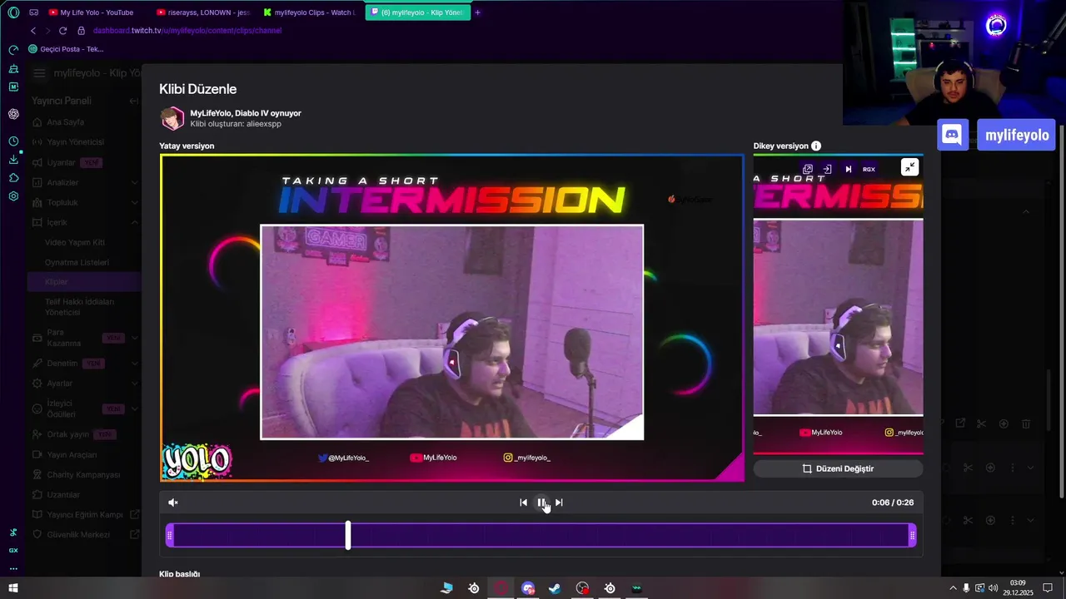The height and width of the screenshot is (599, 1066).
Task: Collapse the video using the shrink icon
Action: click(x=909, y=167)
